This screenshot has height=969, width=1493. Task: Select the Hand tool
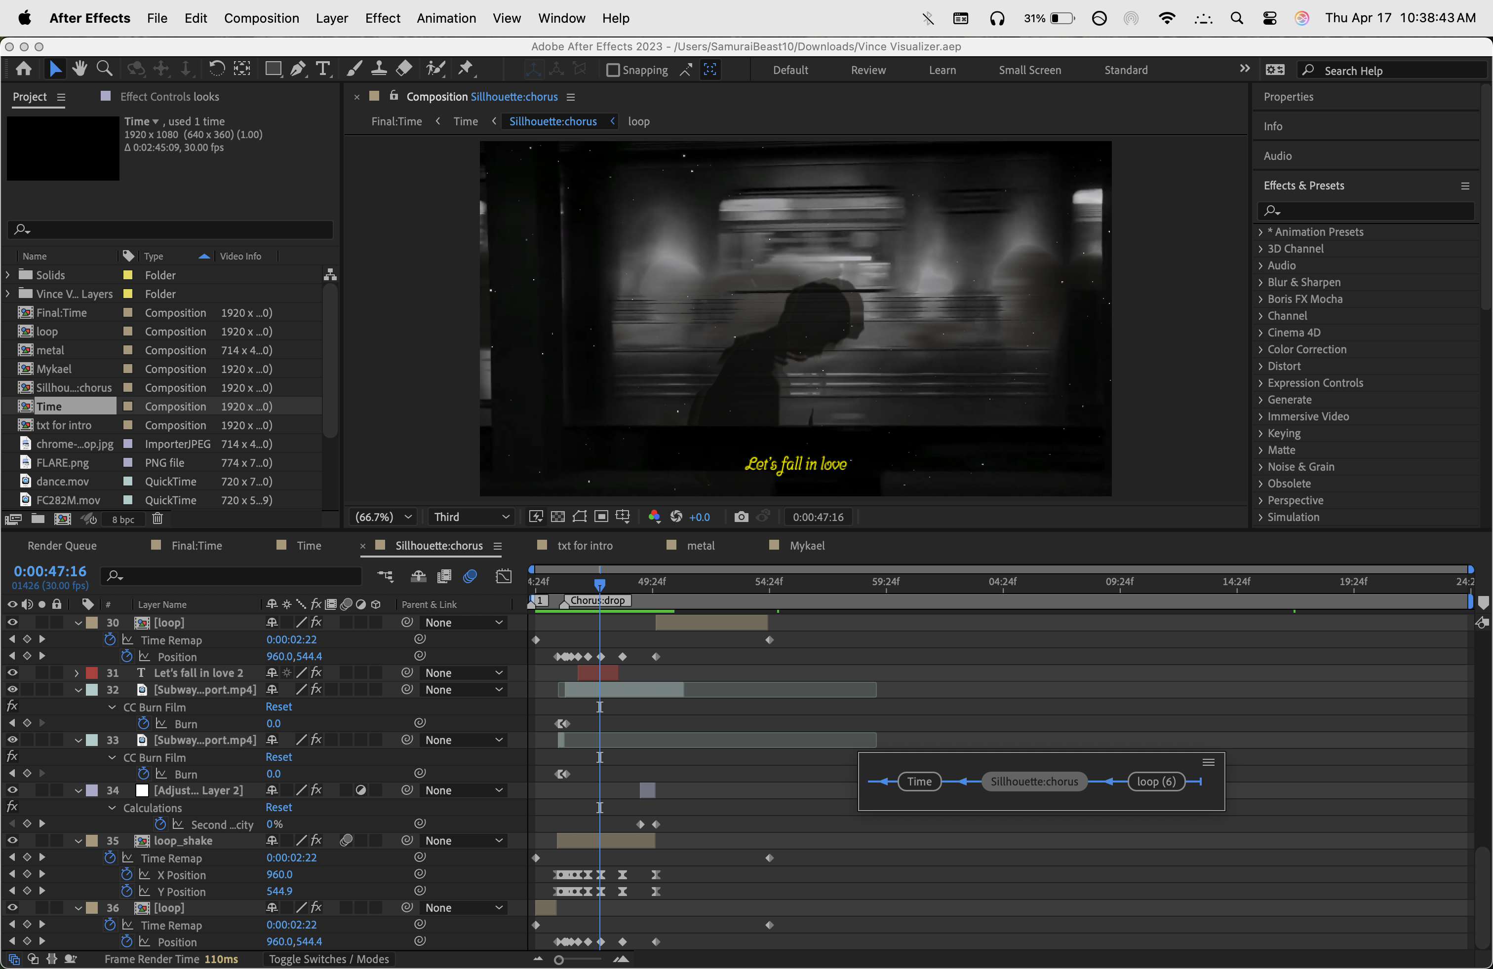(79, 69)
